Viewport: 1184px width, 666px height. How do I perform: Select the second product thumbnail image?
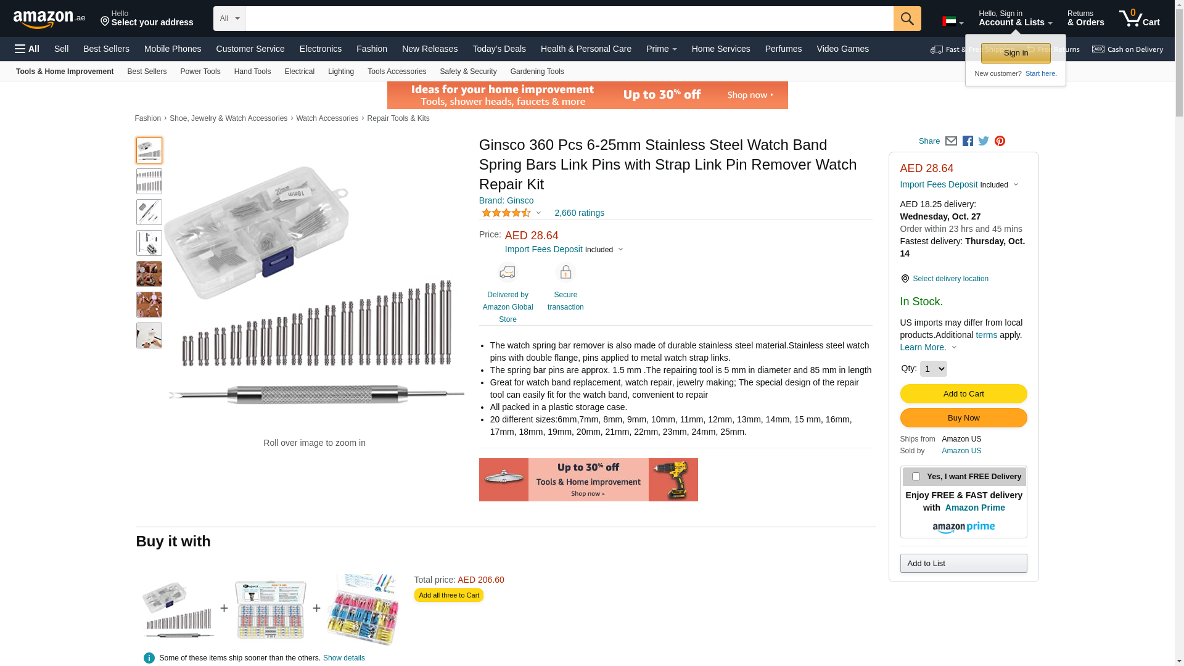tap(149, 181)
